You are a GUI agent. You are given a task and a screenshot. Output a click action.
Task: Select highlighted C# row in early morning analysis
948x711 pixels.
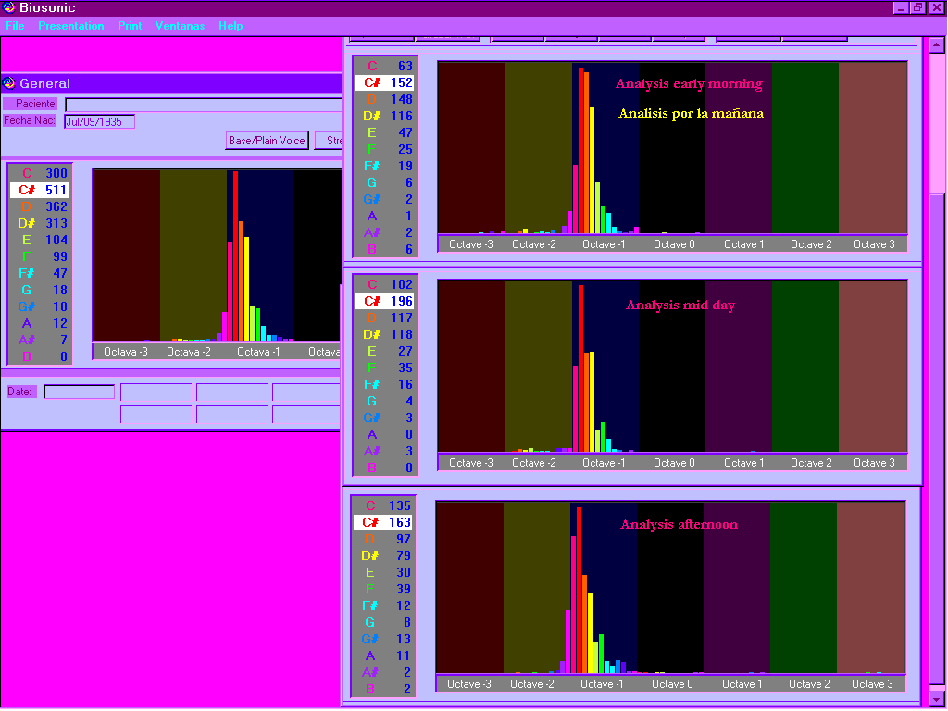click(x=385, y=82)
